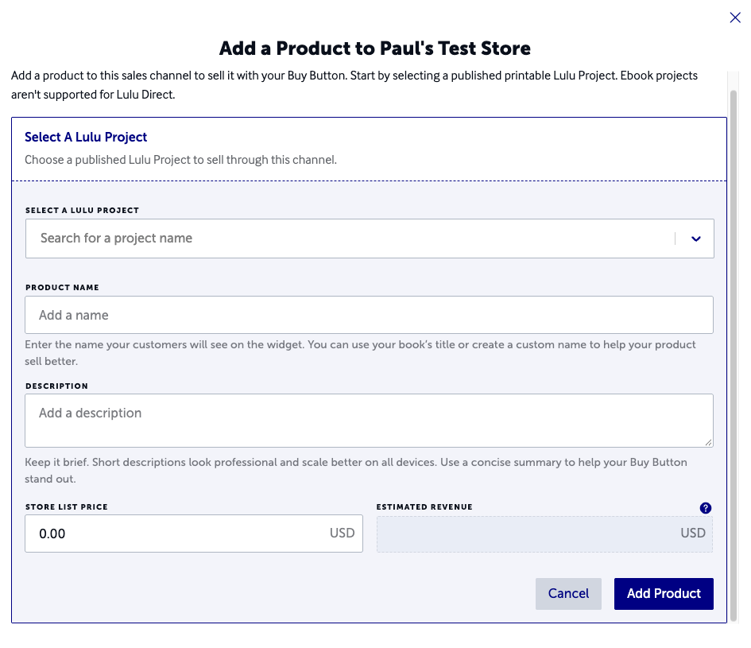
Task: Close the Add a Product dialog
Action: (735, 17)
